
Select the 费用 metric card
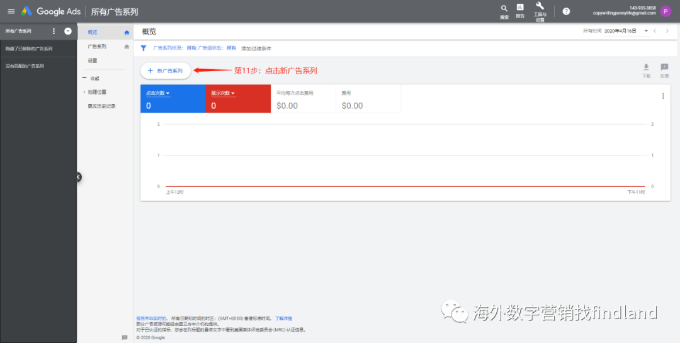click(x=368, y=99)
